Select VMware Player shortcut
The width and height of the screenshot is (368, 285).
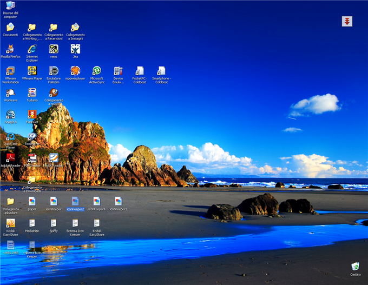click(32, 71)
